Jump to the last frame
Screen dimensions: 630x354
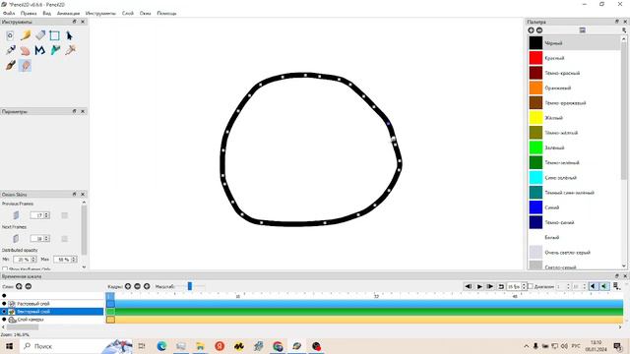[x=490, y=286]
